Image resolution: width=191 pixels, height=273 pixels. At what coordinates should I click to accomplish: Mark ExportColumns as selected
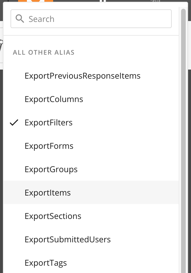pyautogui.click(x=54, y=99)
